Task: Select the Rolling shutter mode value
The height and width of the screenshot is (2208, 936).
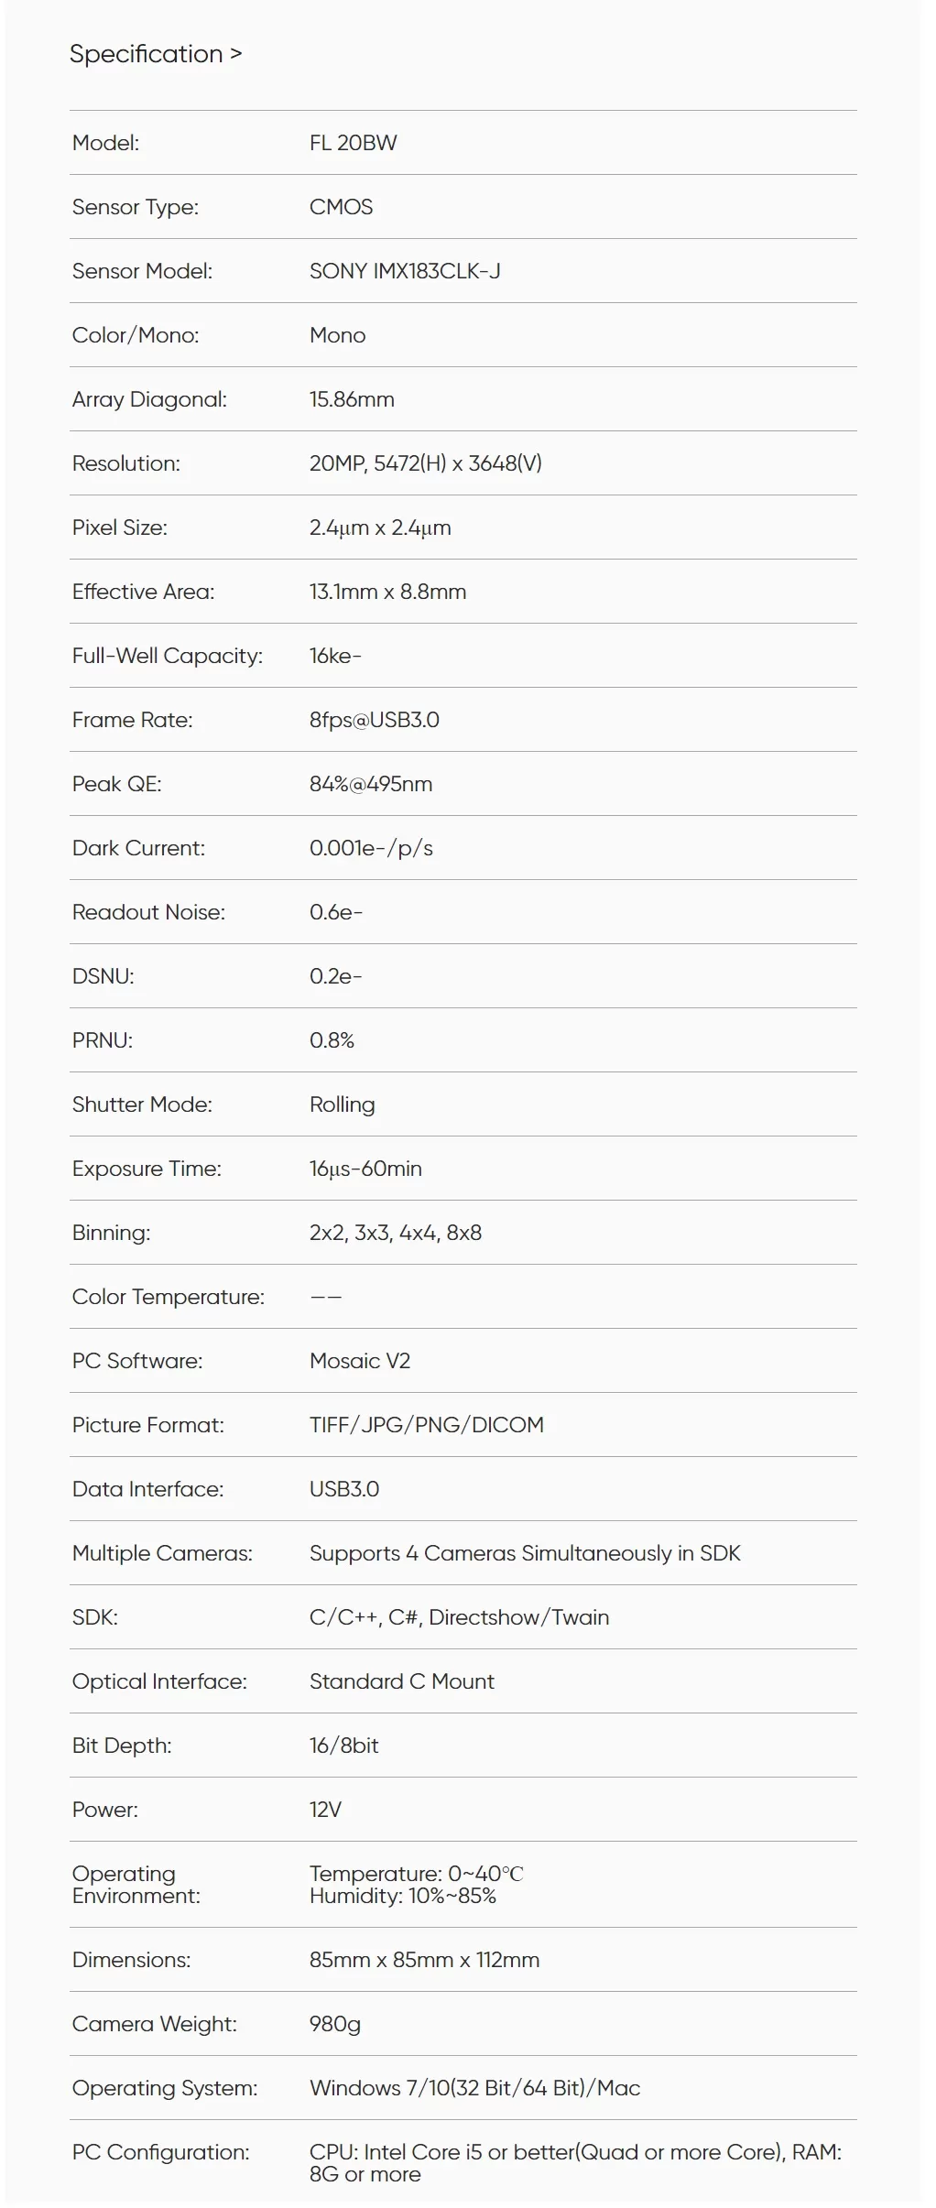Action: [x=343, y=1104]
